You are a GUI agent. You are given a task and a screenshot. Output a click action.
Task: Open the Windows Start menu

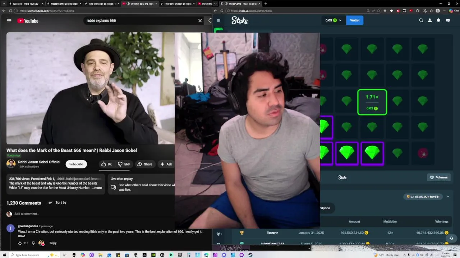(5, 255)
